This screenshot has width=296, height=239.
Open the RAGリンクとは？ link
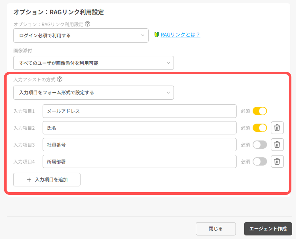tap(180, 35)
